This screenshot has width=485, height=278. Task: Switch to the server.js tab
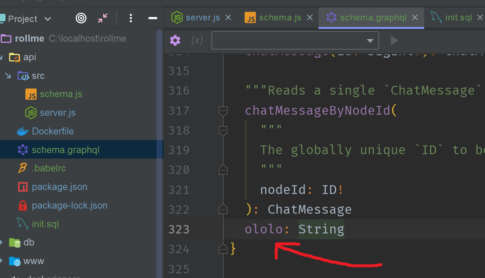[203, 17]
